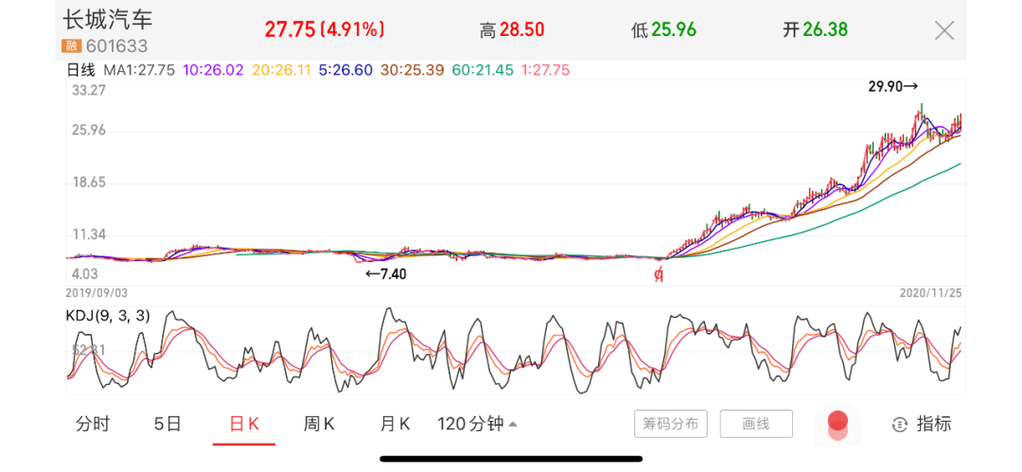1022x472 pixels.
Task: Tap the yellow 20:26.11 MA value
Action: 281,70
